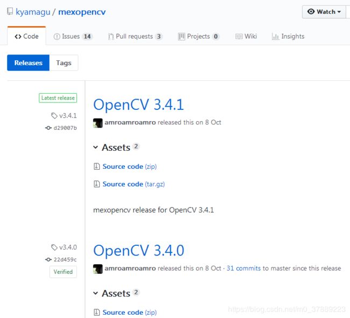The image size is (350, 318).
Task: Switch to the Code tab
Action: [x=26, y=36]
